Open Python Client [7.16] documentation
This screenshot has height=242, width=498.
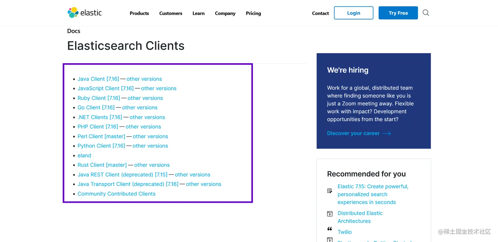(x=101, y=146)
